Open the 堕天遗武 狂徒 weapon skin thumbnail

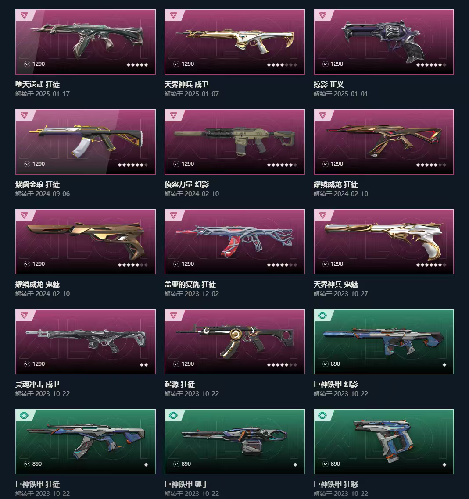pos(85,41)
